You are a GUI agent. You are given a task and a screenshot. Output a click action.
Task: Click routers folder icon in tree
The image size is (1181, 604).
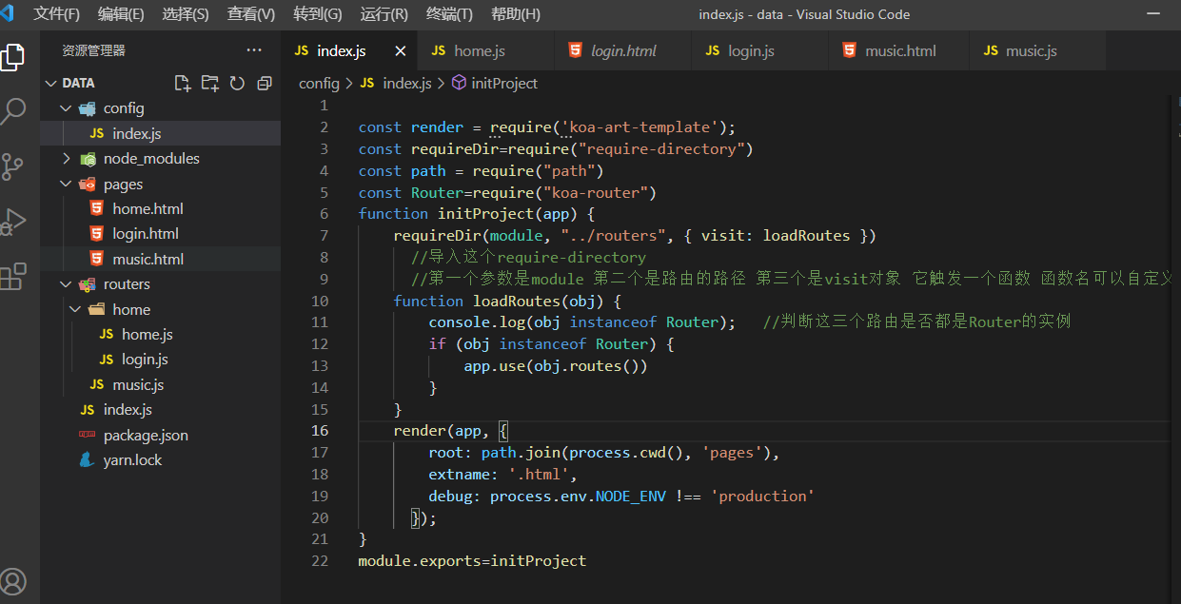click(x=88, y=284)
